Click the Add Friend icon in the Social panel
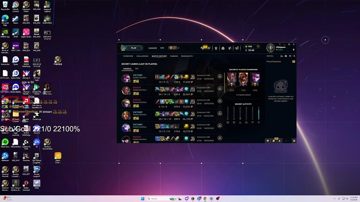 (282, 56)
